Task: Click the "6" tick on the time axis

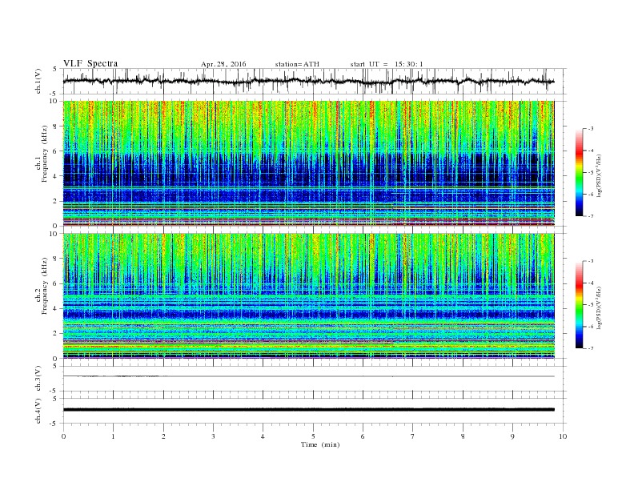Action: point(363,436)
